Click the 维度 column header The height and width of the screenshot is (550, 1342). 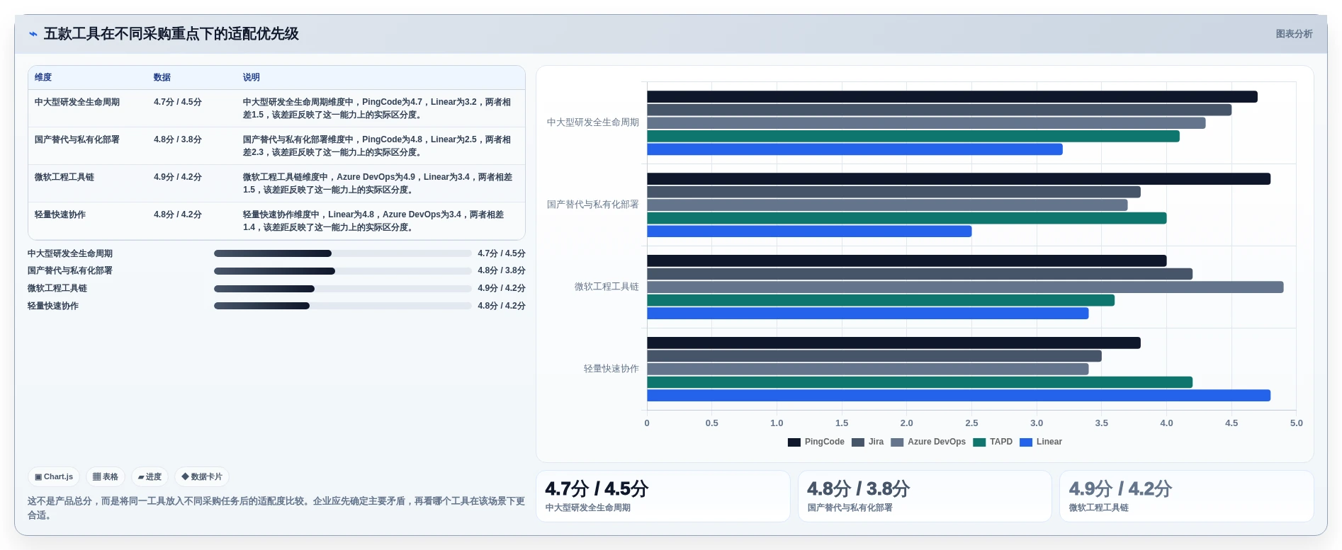[x=43, y=77]
